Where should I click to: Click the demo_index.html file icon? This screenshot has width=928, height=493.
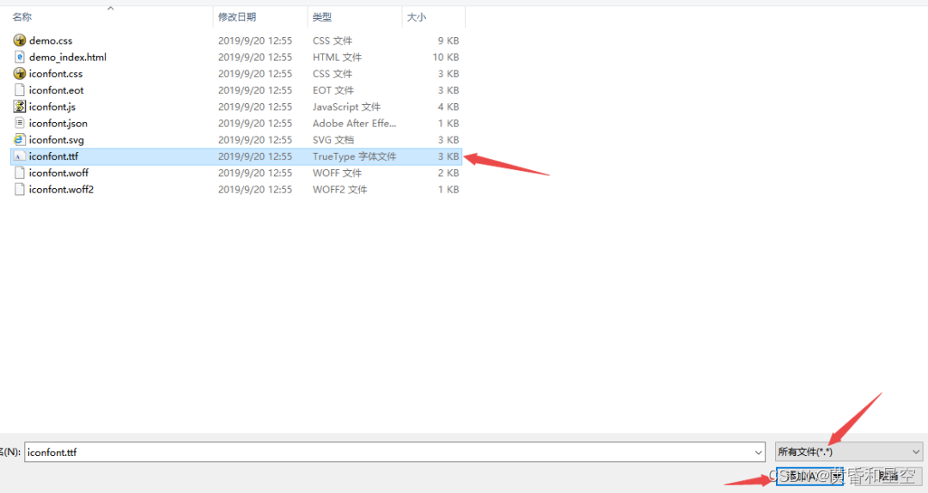tap(20, 57)
